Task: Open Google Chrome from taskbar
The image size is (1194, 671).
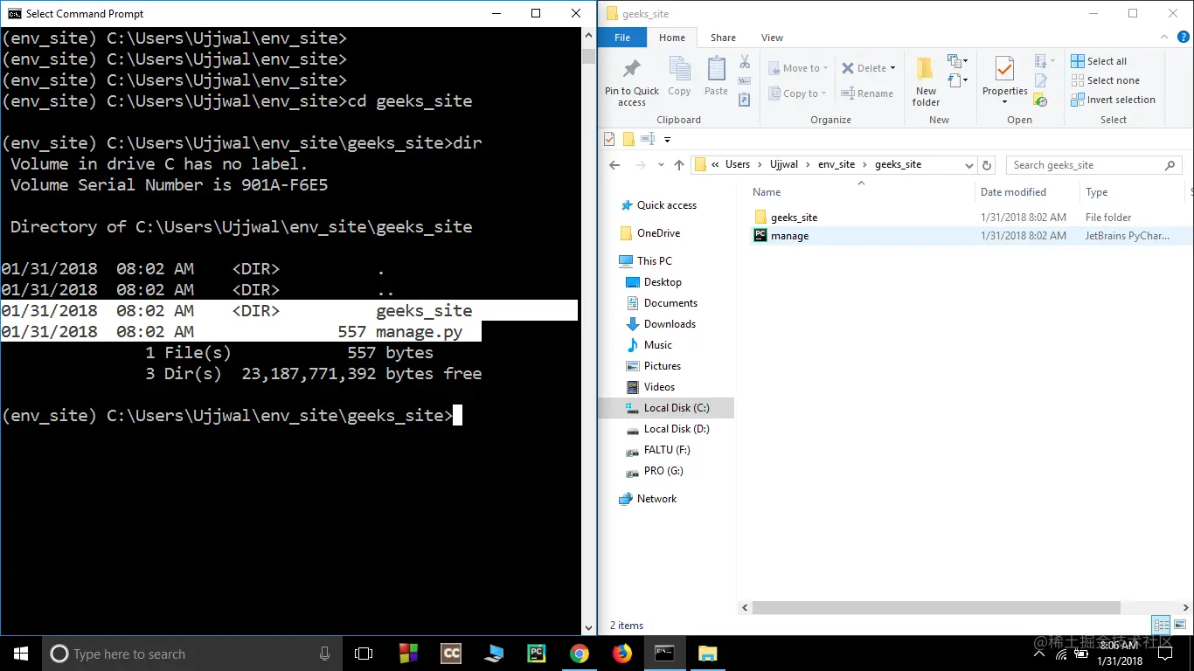Action: [579, 653]
